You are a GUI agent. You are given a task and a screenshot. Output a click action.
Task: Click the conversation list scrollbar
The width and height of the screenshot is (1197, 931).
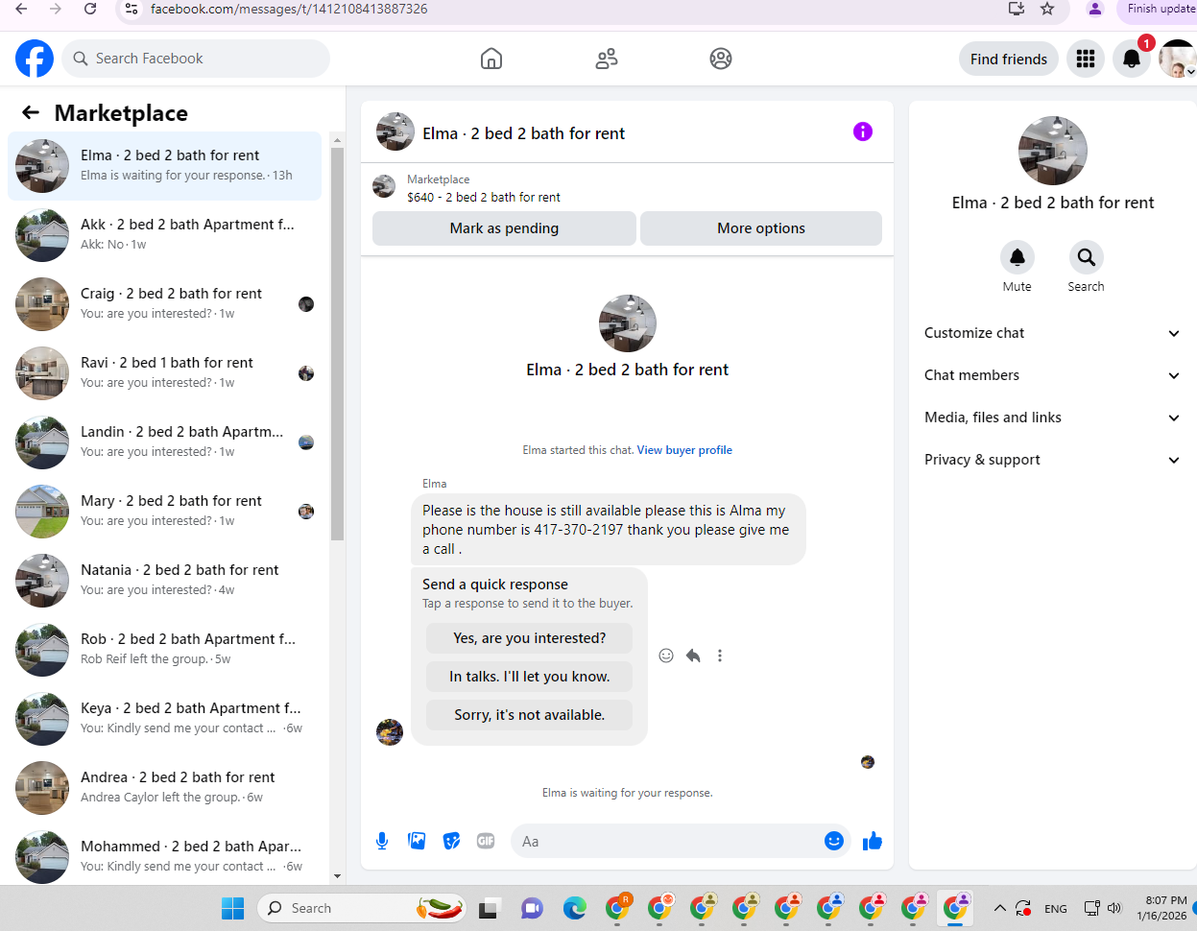337,346
